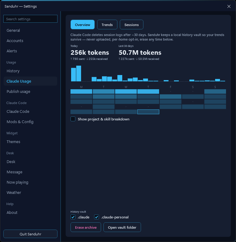Close the Sanduhr Settings window
This screenshot has width=236, height=242.
[x=229, y=6]
